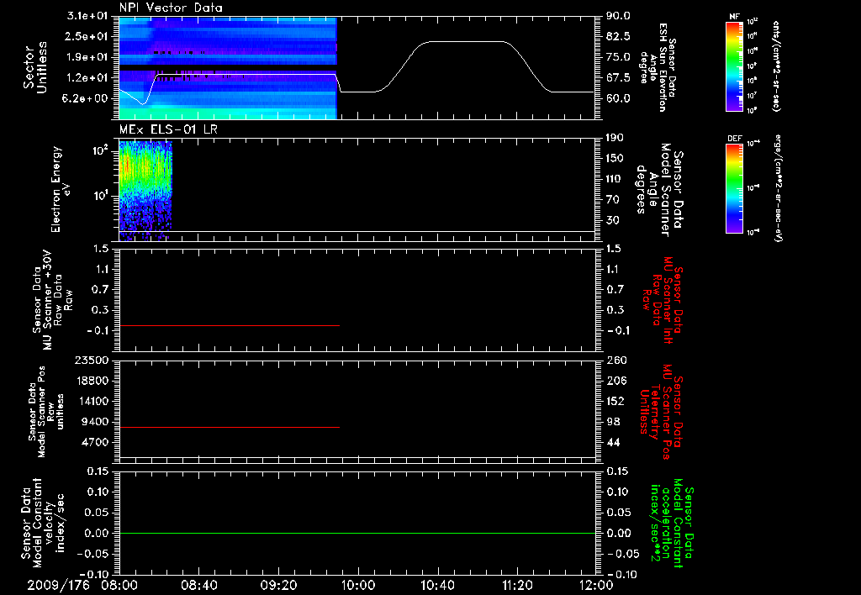Click the DEF color bar legend
The height and width of the screenshot is (595, 861).
pos(734,188)
